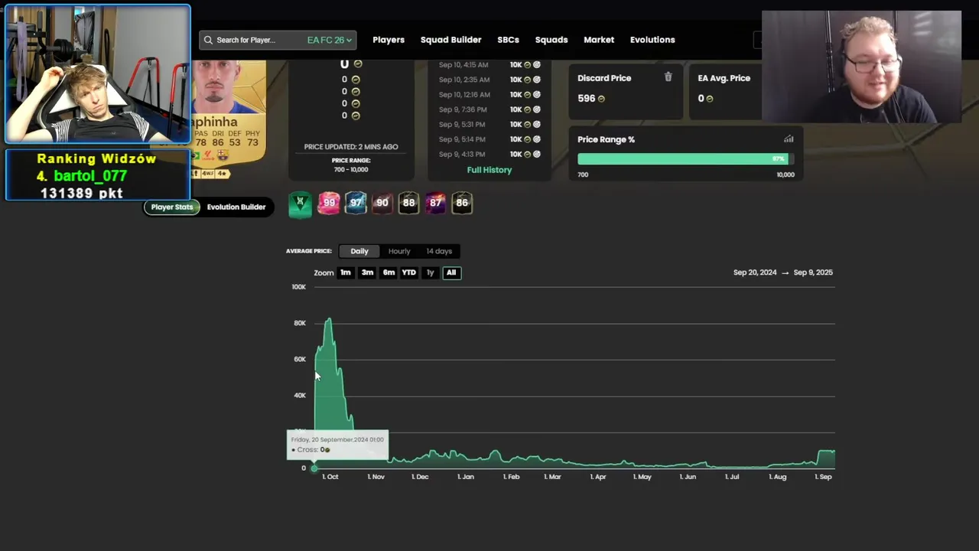Click the target icon in the Sep 9, 4:13 PM row

click(537, 155)
